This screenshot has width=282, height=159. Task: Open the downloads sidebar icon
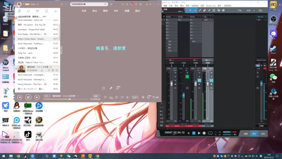pyautogui.click(x=56, y=11)
